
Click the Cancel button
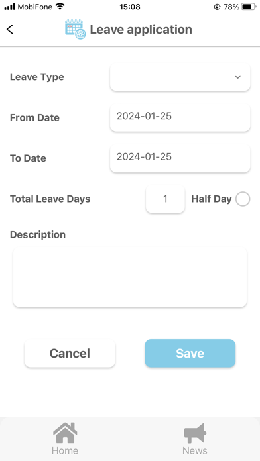click(70, 353)
